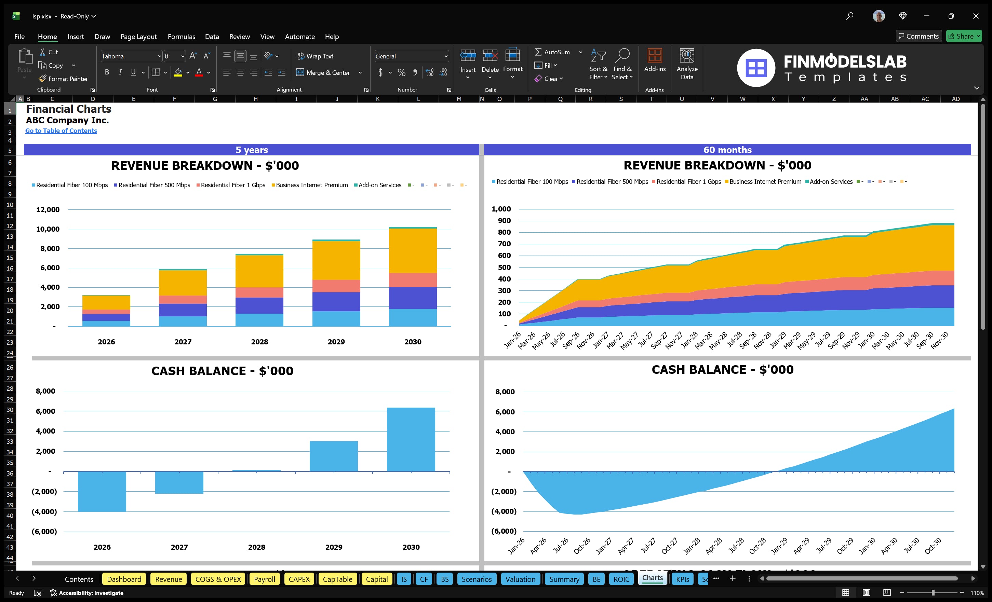
Task: Click the AutoSum icon
Action: point(539,52)
